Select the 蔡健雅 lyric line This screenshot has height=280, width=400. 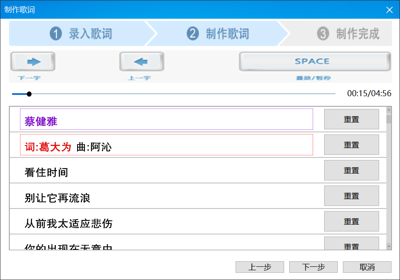pyautogui.click(x=166, y=120)
